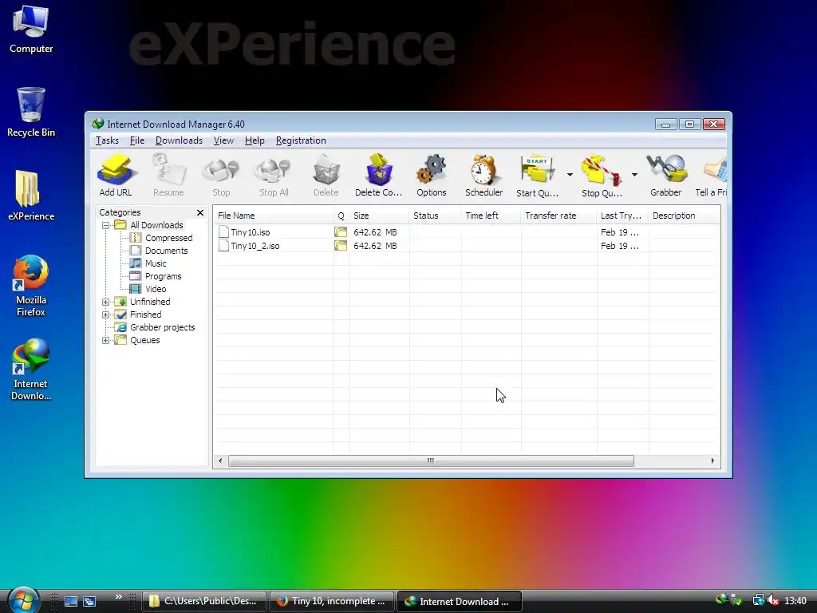Click the Resume toolbar icon

tap(168, 175)
